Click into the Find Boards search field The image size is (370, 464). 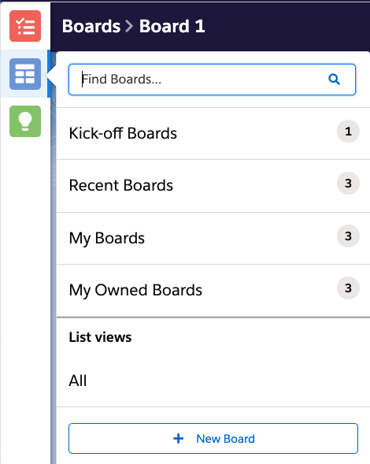coord(212,80)
